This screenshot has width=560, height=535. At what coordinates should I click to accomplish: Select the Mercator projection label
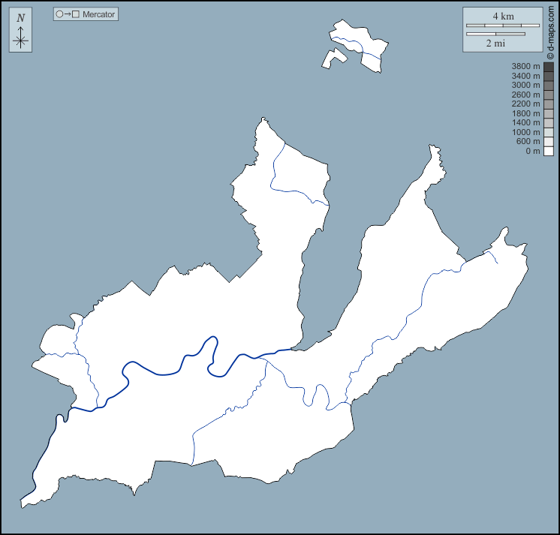coord(98,14)
